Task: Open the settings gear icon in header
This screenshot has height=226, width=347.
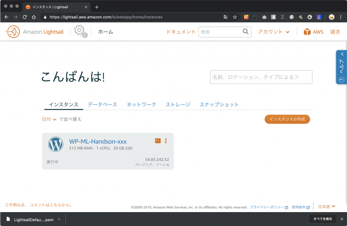Action: [x=81, y=31]
